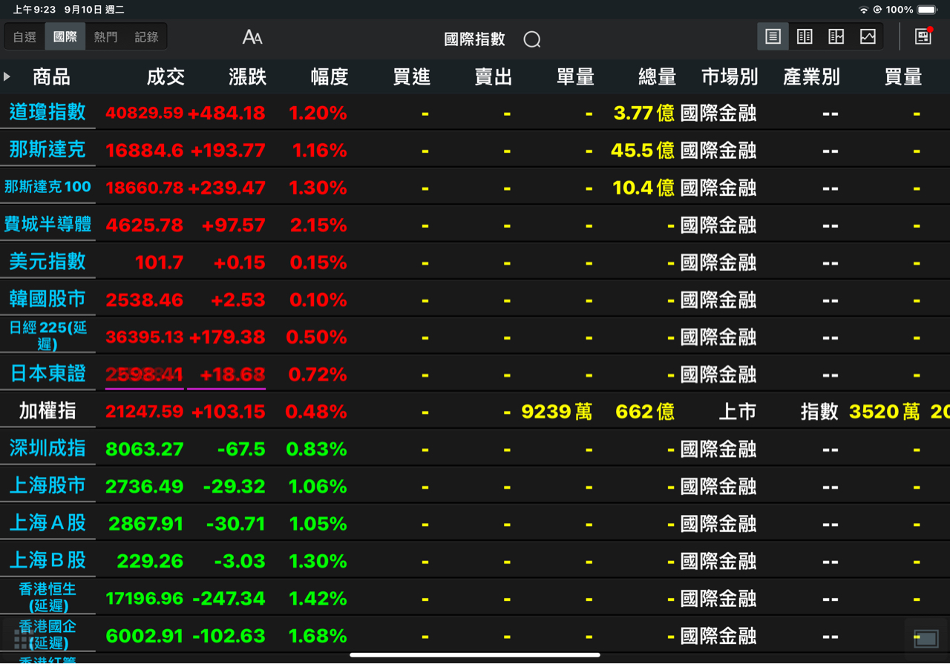Switch to the 自選 tab

pyautogui.click(x=24, y=36)
